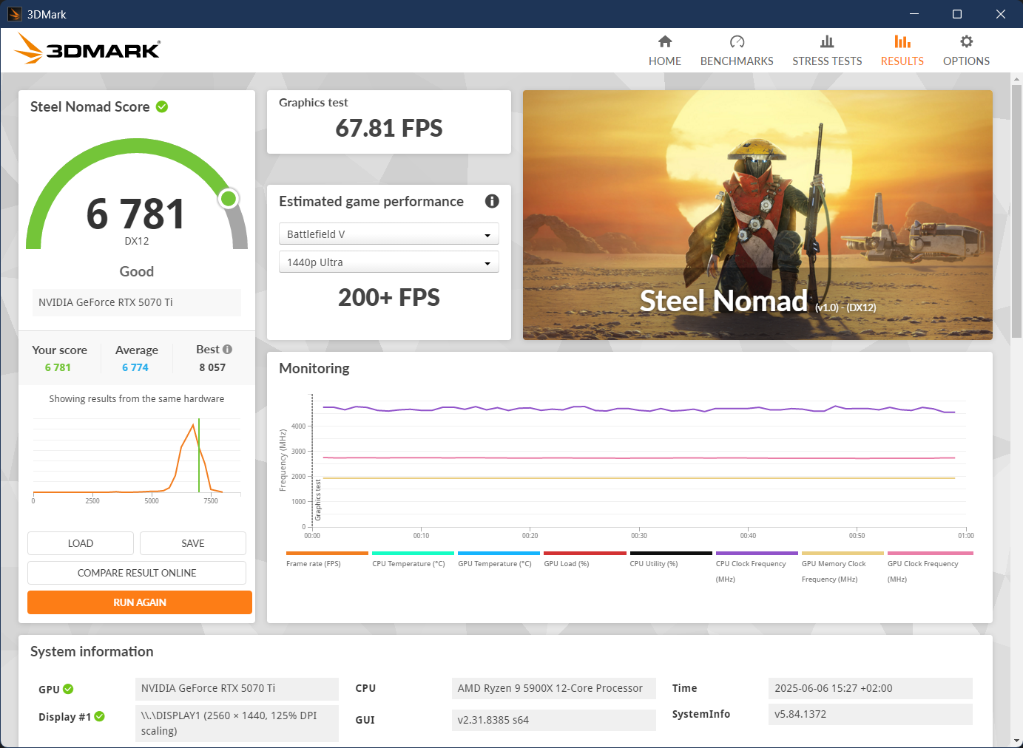
Task: Select the Stress Tests bar-chart icon
Action: pyautogui.click(x=827, y=43)
